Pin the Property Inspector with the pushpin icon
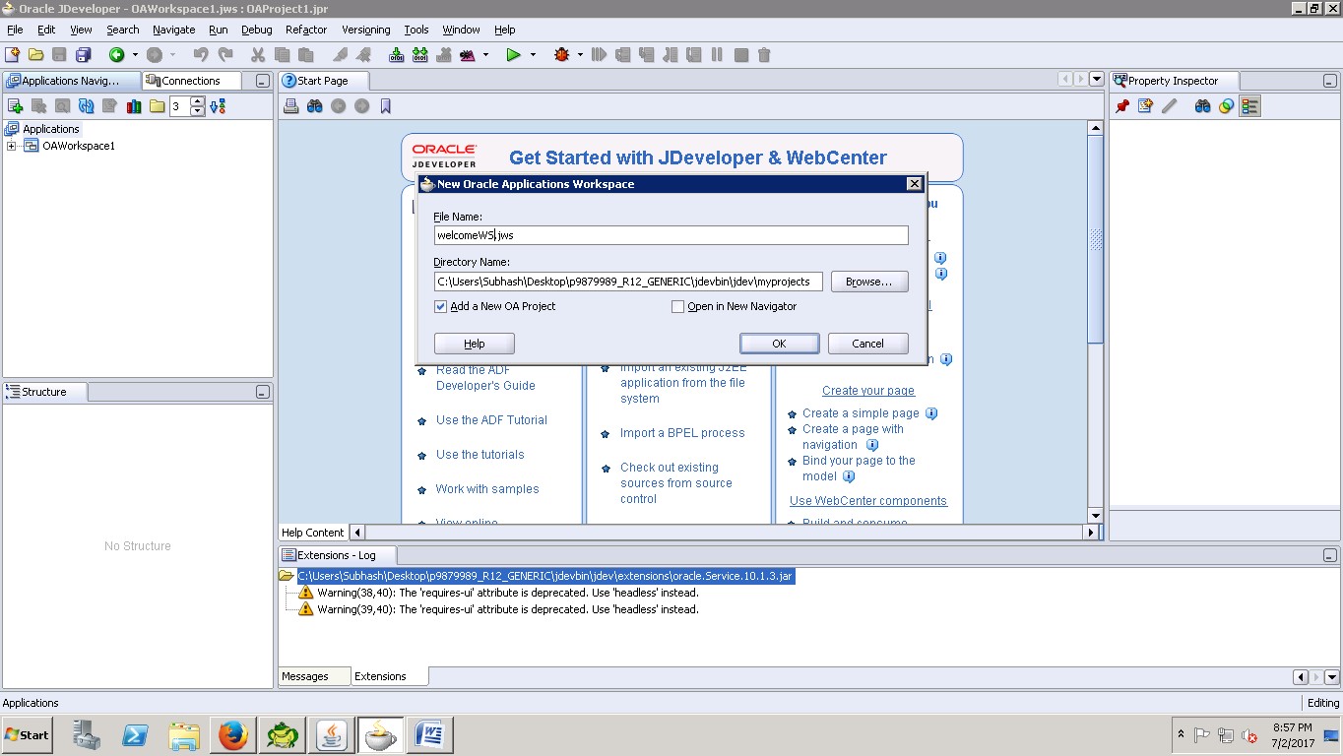This screenshot has width=1343, height=756. pyautogui.click(x=1121, y=105)
